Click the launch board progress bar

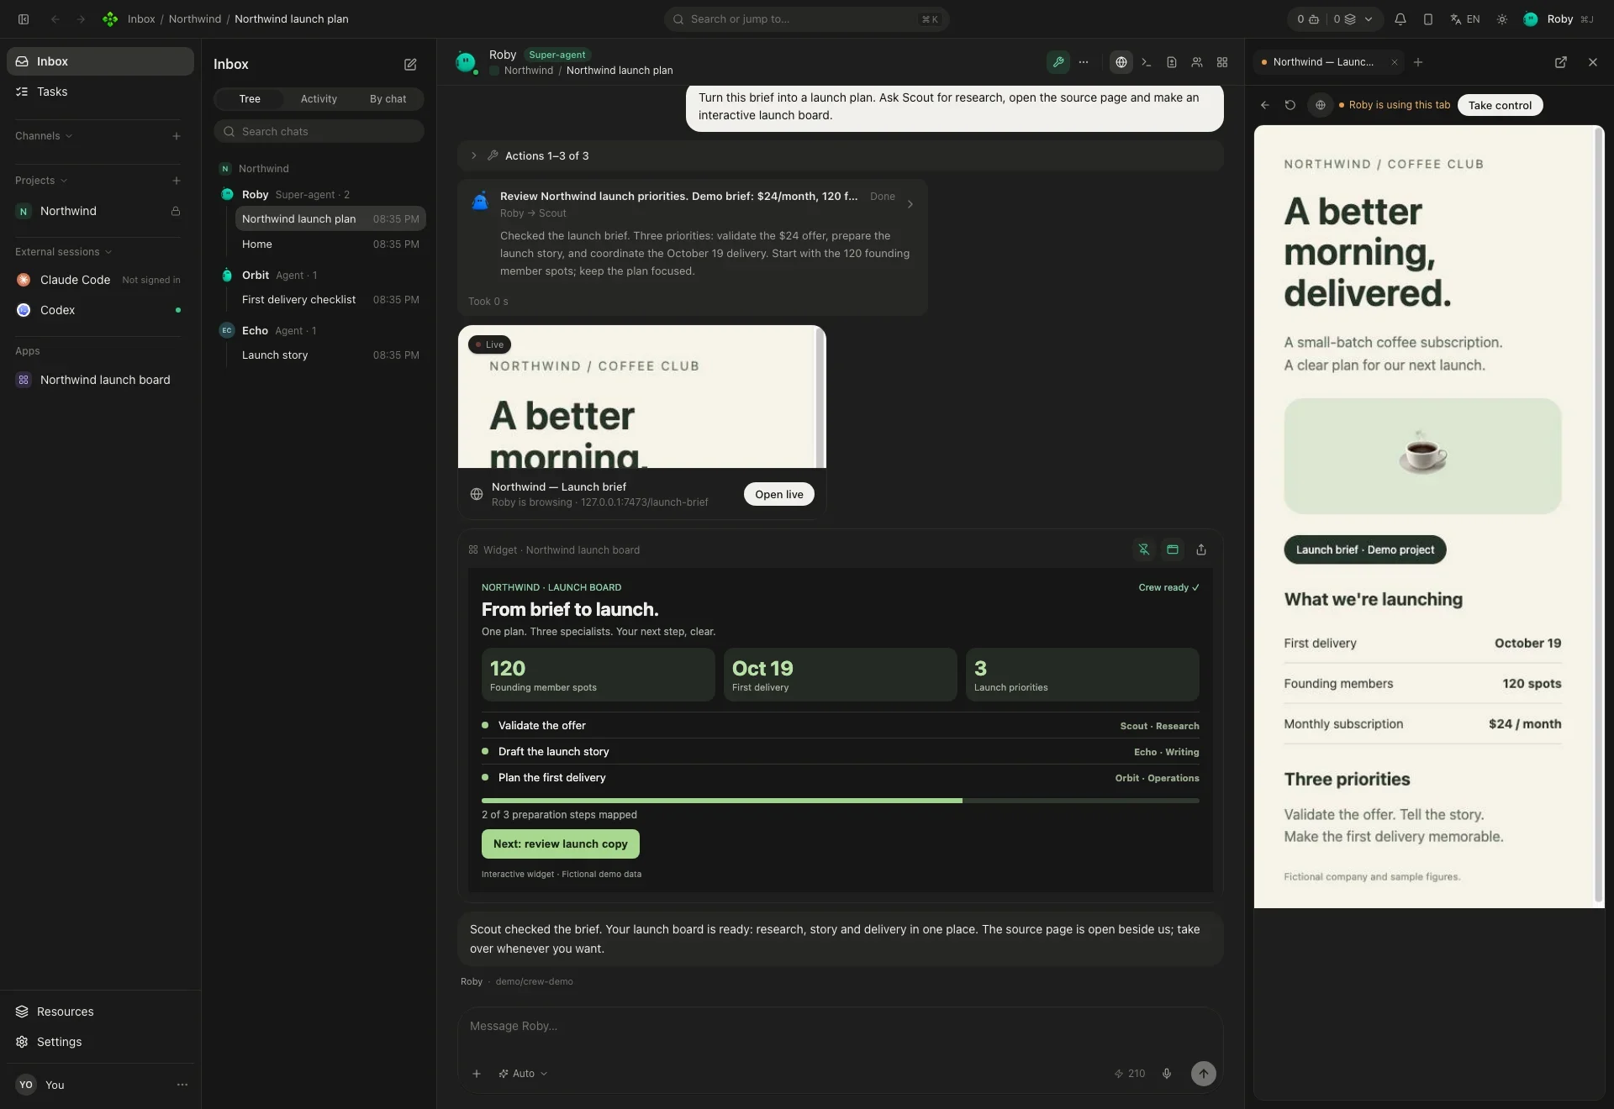point(840,801)
